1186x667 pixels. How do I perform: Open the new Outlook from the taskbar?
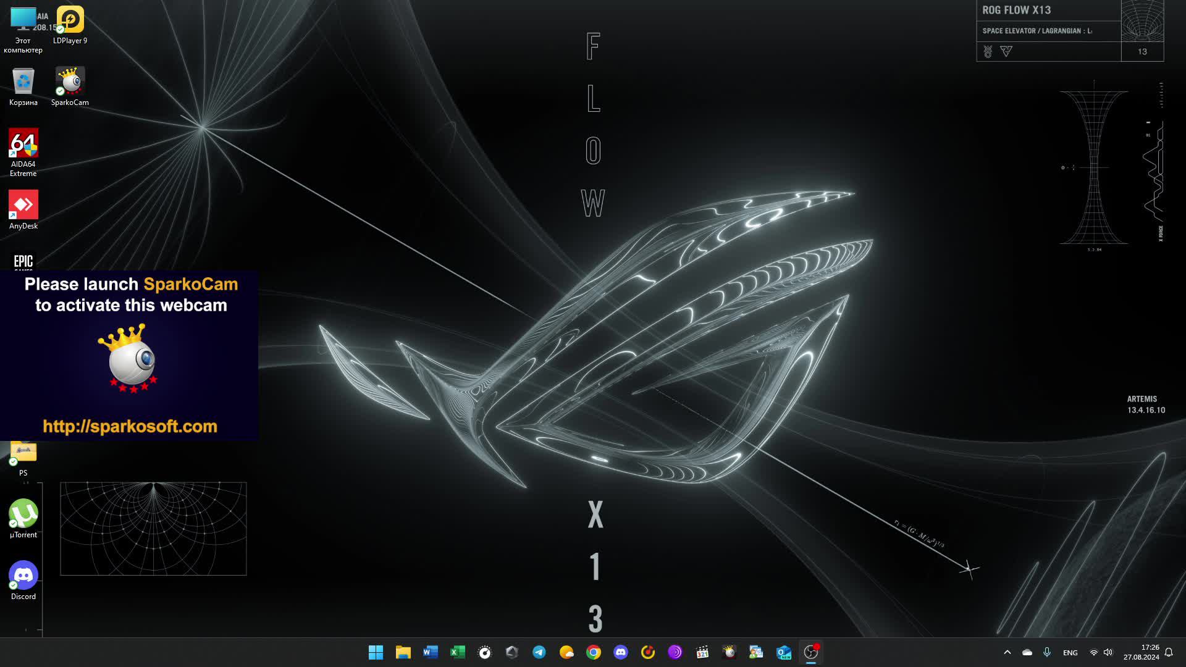click(783, 652)
